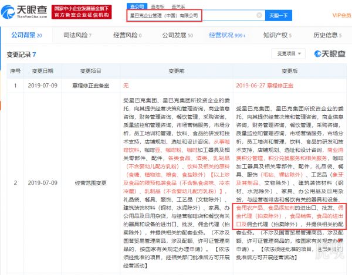Select the 查公司 search tab
The width and height of the screenshot is (352, 275).
tap(136, 4)
